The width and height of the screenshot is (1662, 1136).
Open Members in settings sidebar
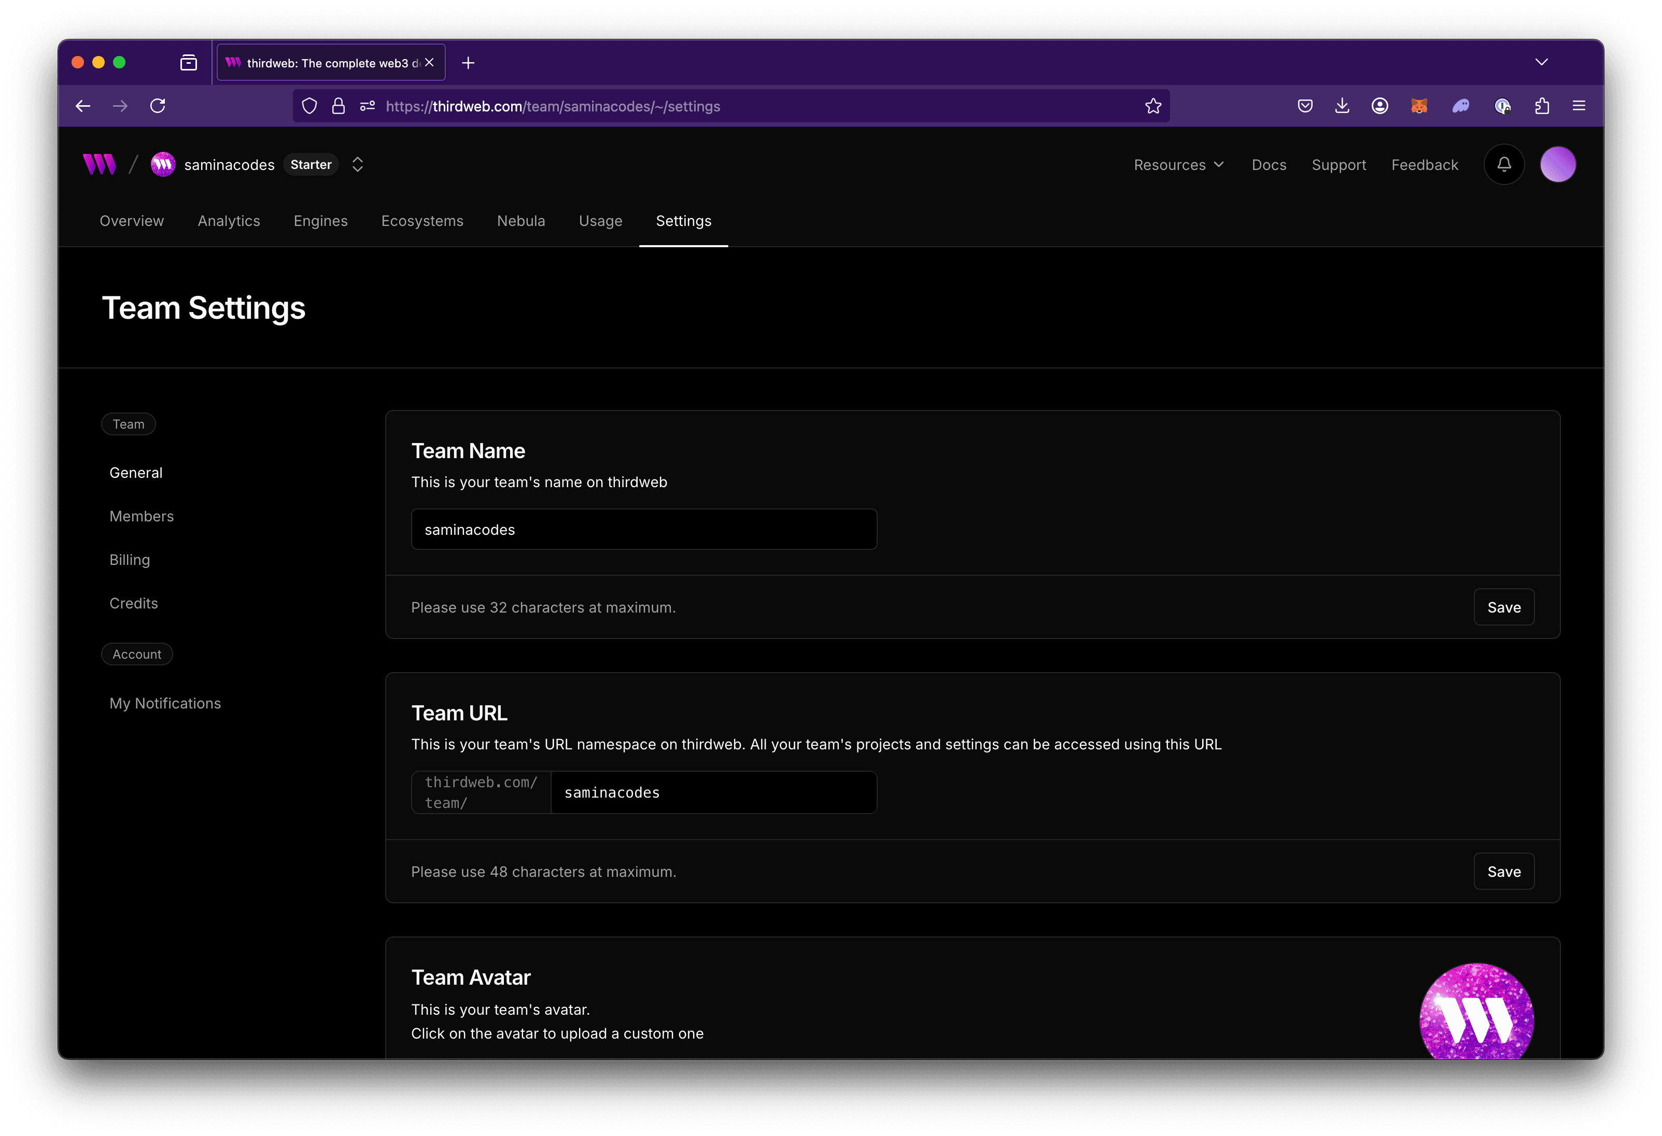click(142, 516)
